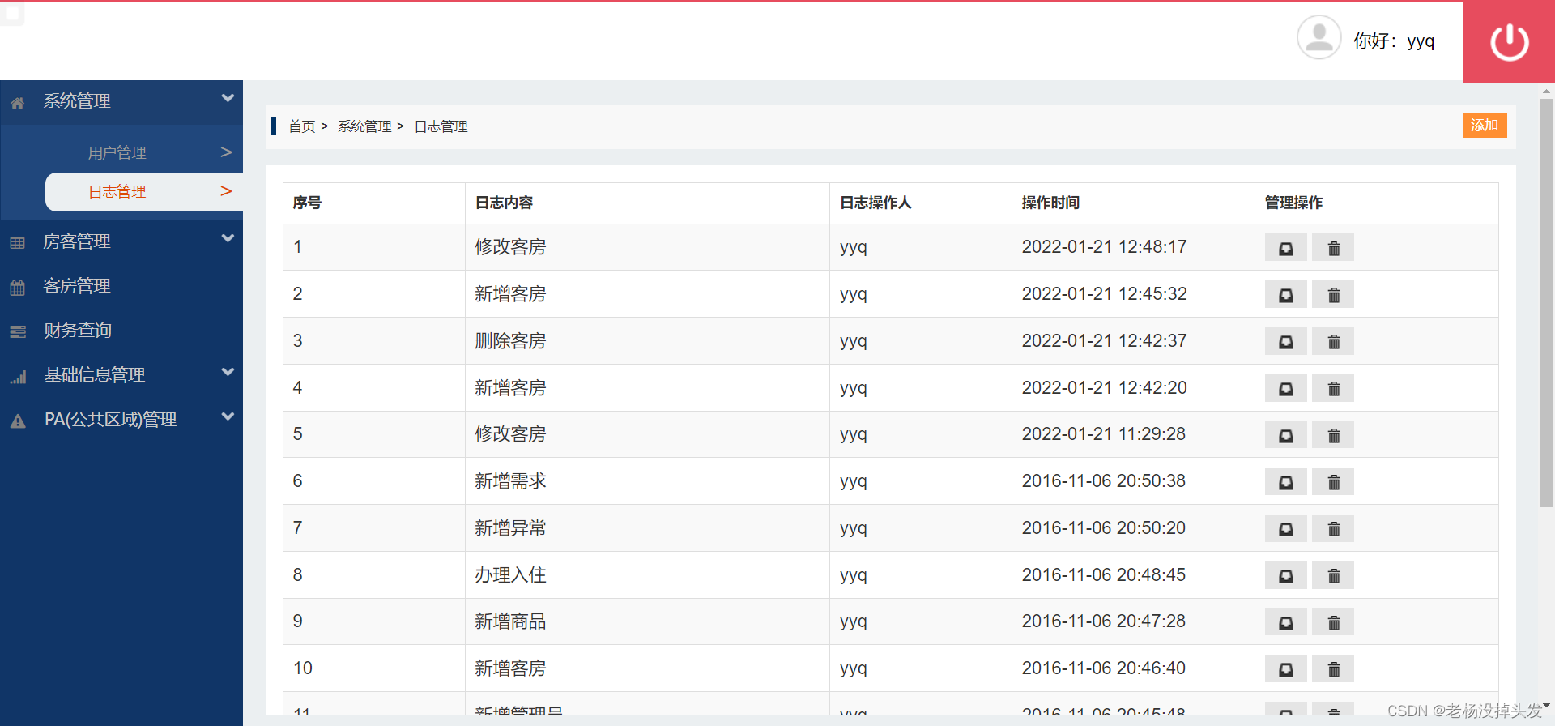Click trash icon for row 3 删除客房
Viewport: 1555px width, 726px height.
click(x=1333, y=342)
